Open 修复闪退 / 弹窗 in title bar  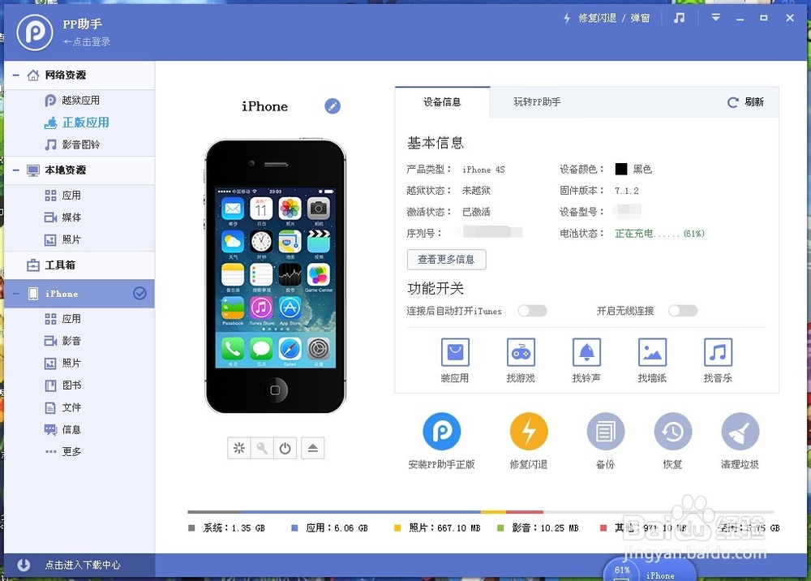tap(607, 18)
